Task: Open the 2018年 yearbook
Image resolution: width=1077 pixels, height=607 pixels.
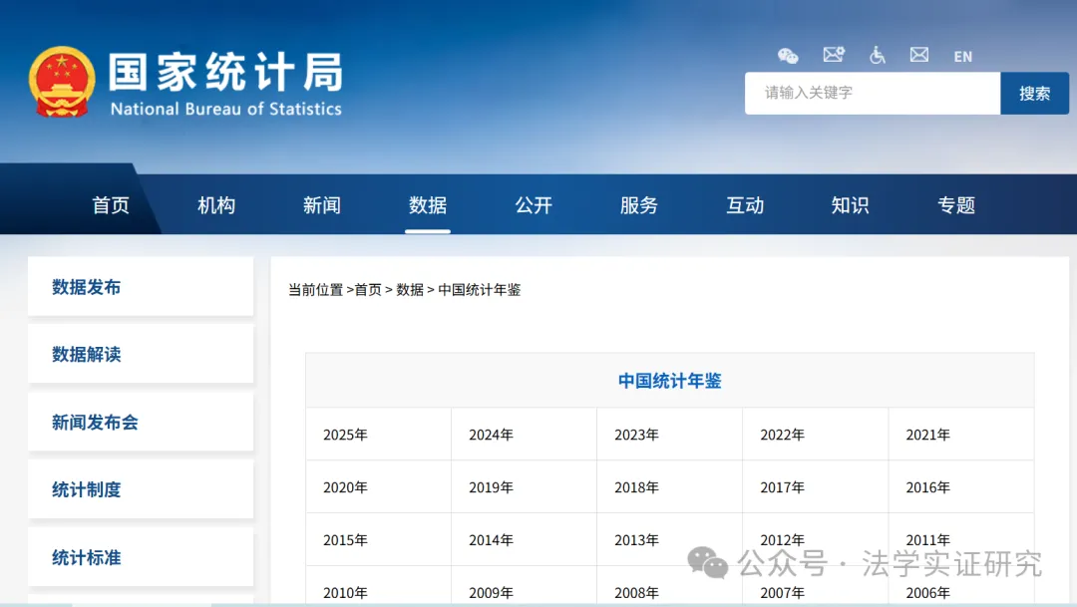Action: click(x=636, y=487)
